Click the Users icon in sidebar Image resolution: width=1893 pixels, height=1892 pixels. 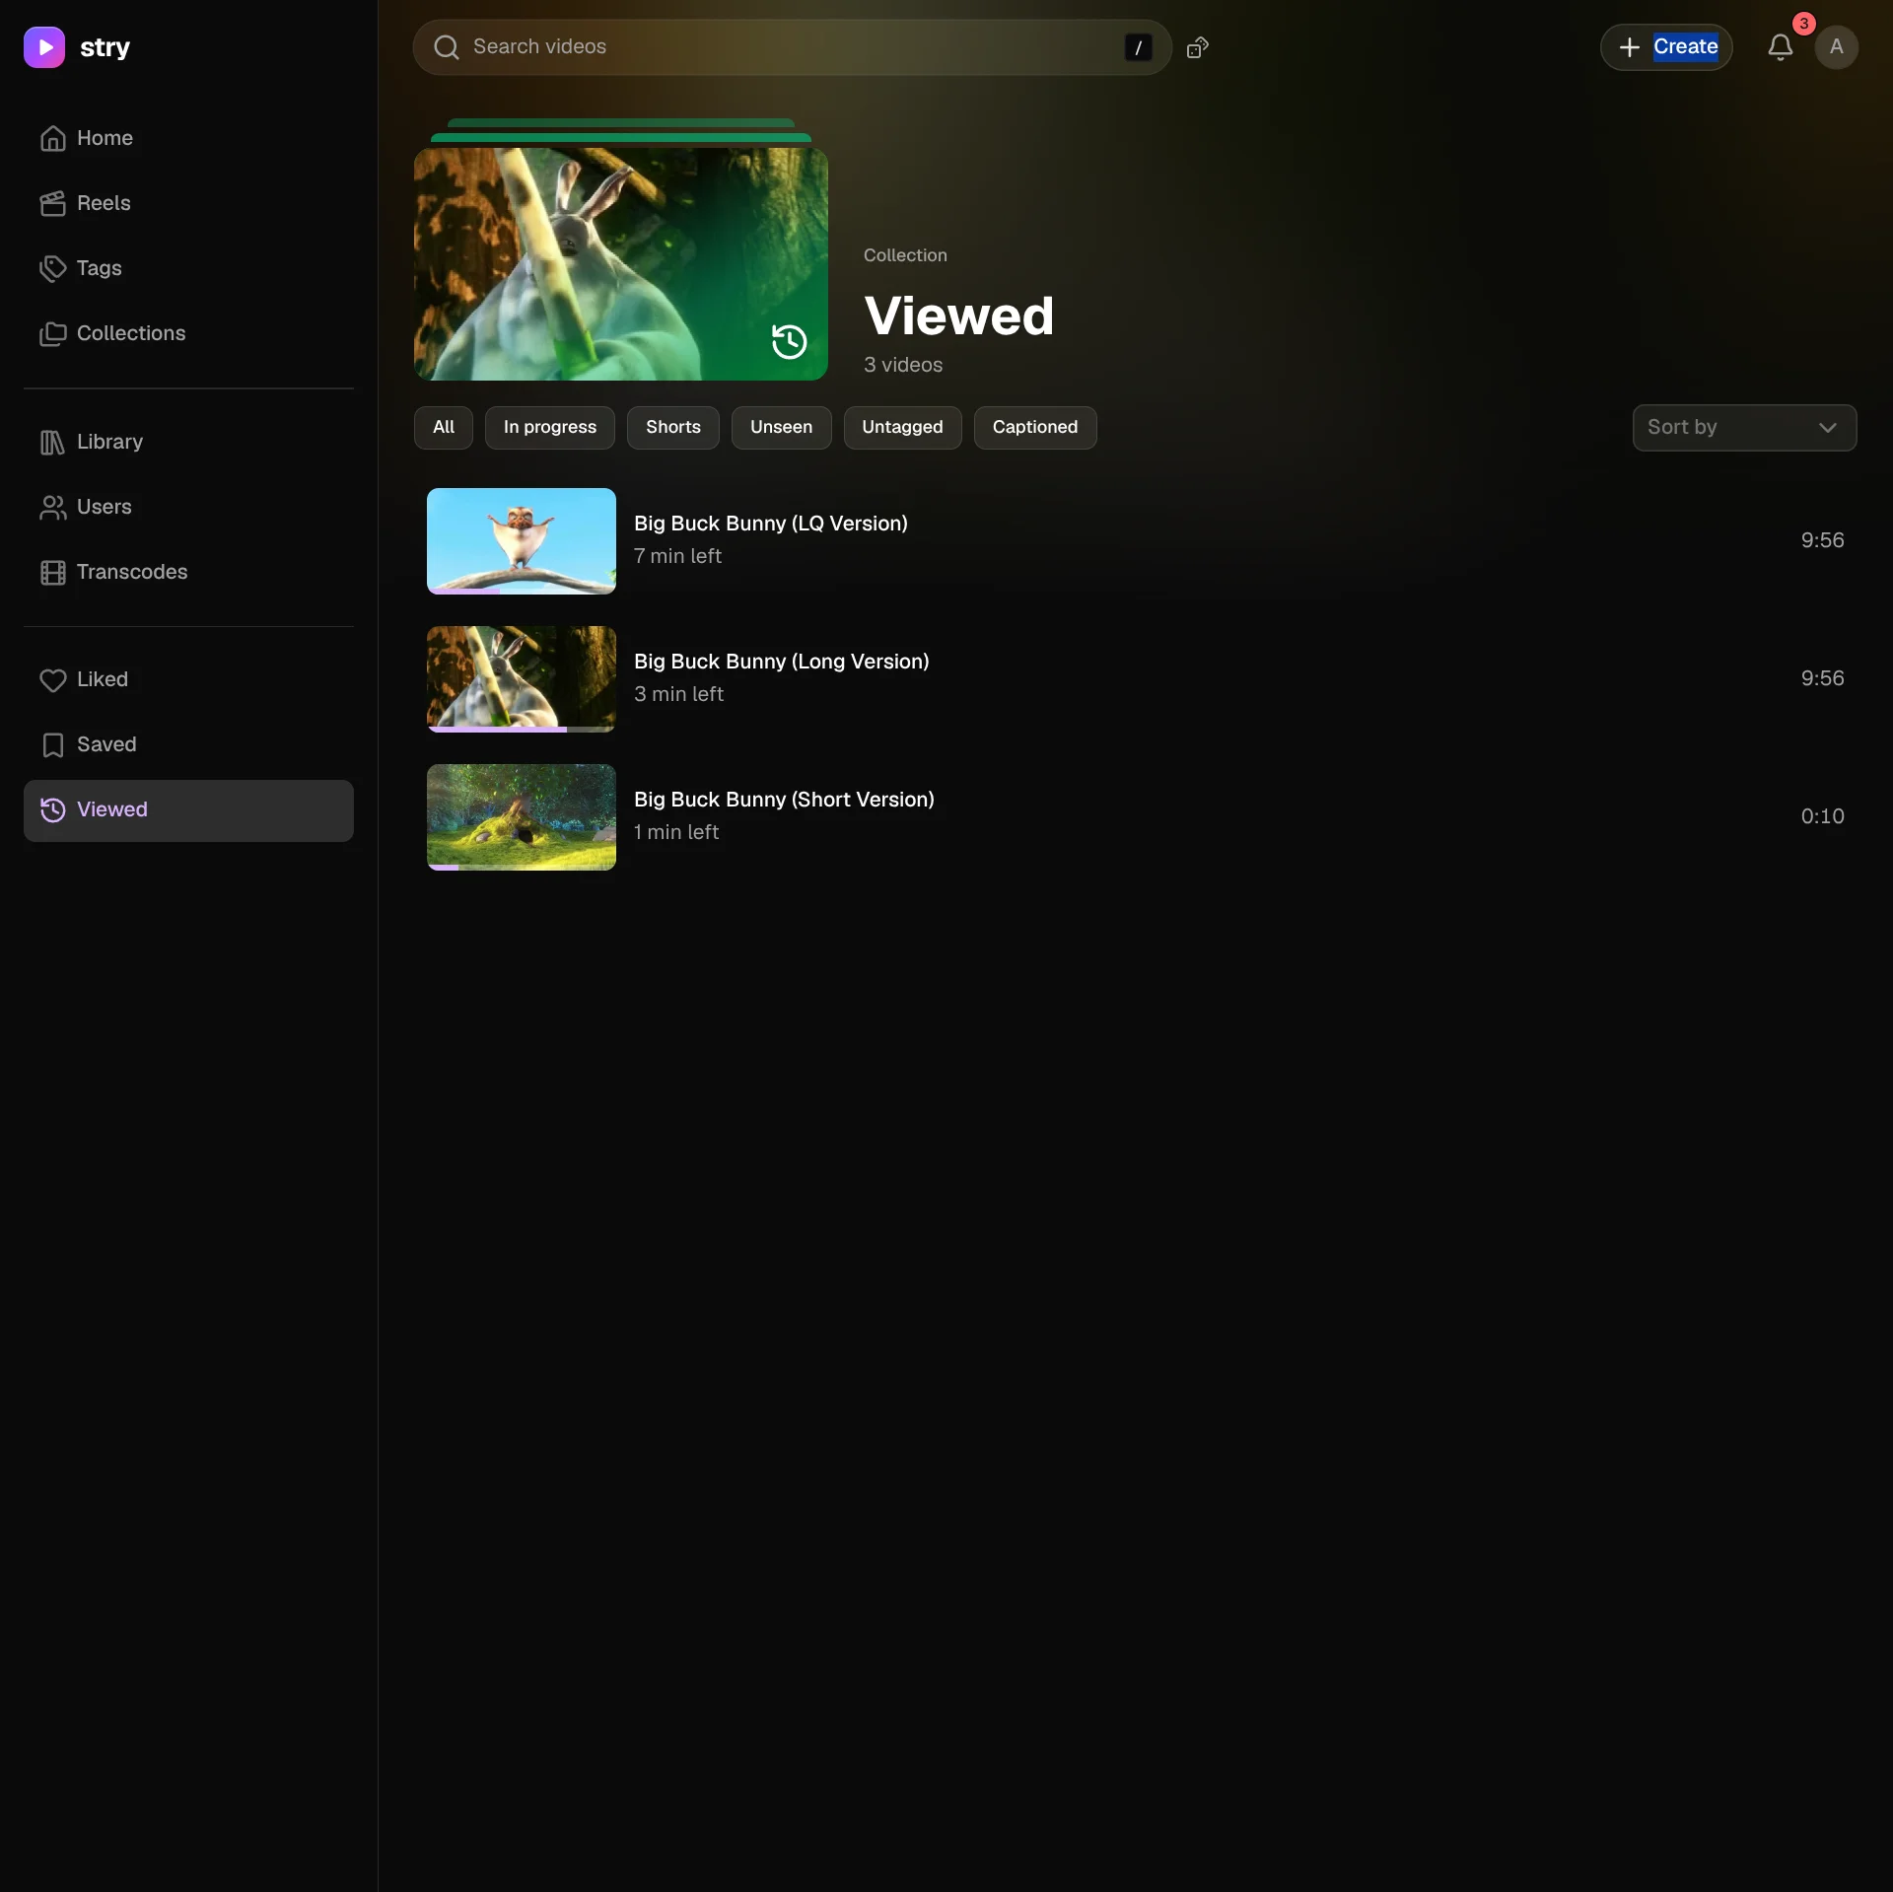tap(52, 508)
